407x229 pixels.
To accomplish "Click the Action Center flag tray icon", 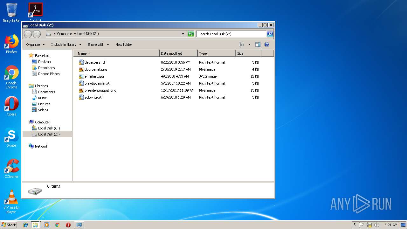I will tap(362, 225).
